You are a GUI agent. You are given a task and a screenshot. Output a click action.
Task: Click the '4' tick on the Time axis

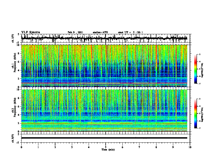[89, 147]
